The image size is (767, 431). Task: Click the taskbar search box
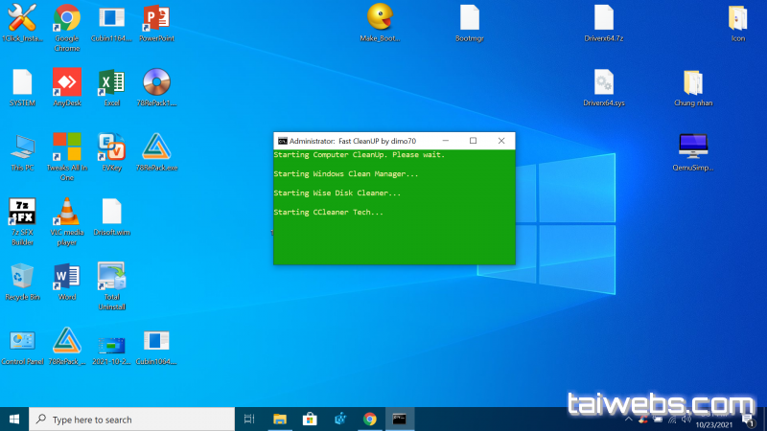pyautogui.click(x=134, y=420)
